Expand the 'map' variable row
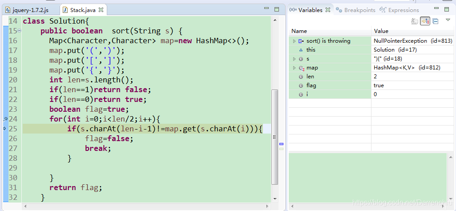Viewport: 456px width, 211px height. click(x=294, y=68)
